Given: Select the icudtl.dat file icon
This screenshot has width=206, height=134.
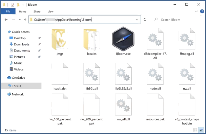Looking at the screenshot, I should (60, 74).
